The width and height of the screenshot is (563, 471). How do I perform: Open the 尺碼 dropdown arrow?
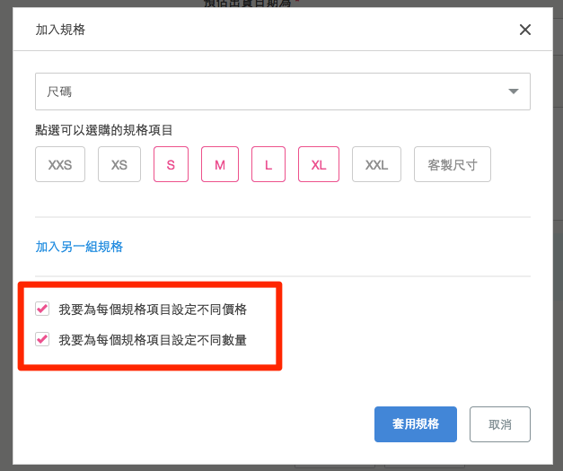(x=514, y=92)
